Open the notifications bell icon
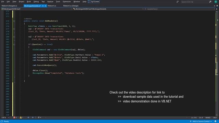This screenshot has height=123, width=219. click(215, 122)
